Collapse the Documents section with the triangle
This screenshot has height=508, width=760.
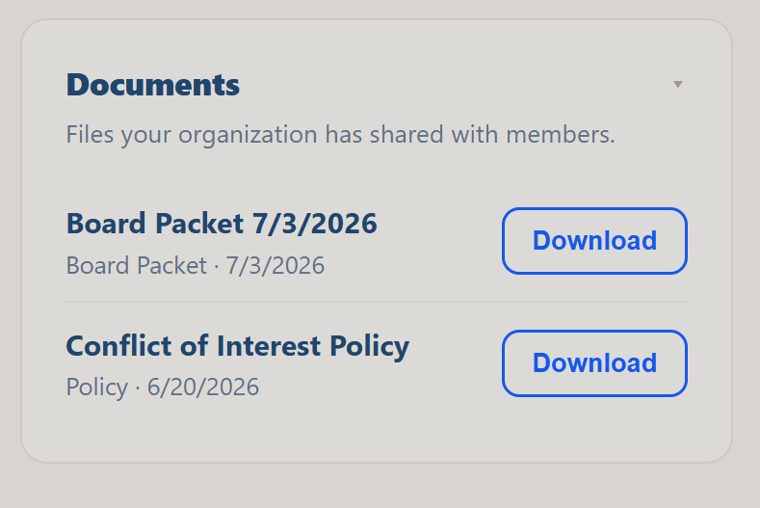pos(677,85)
